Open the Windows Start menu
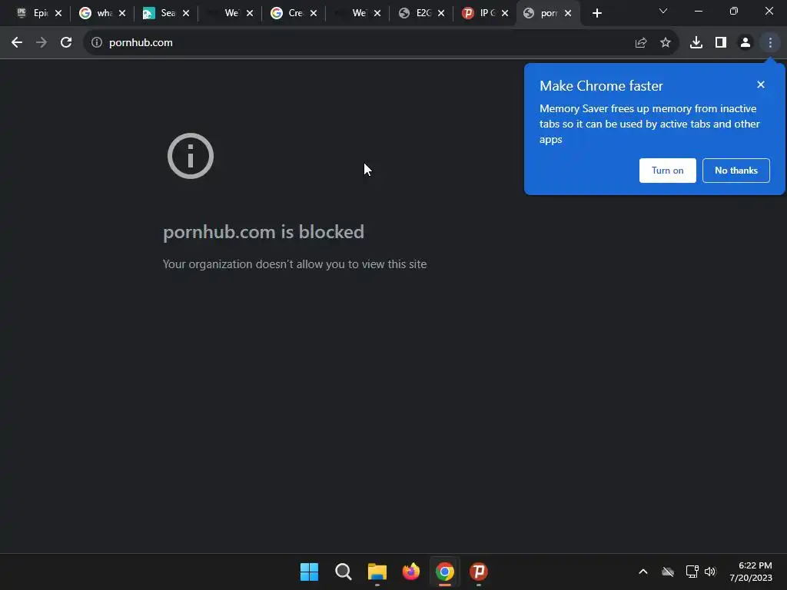Image resolution: width=787 pixels, height=590 pixels. pyautogui.click(x=309, y=572)
